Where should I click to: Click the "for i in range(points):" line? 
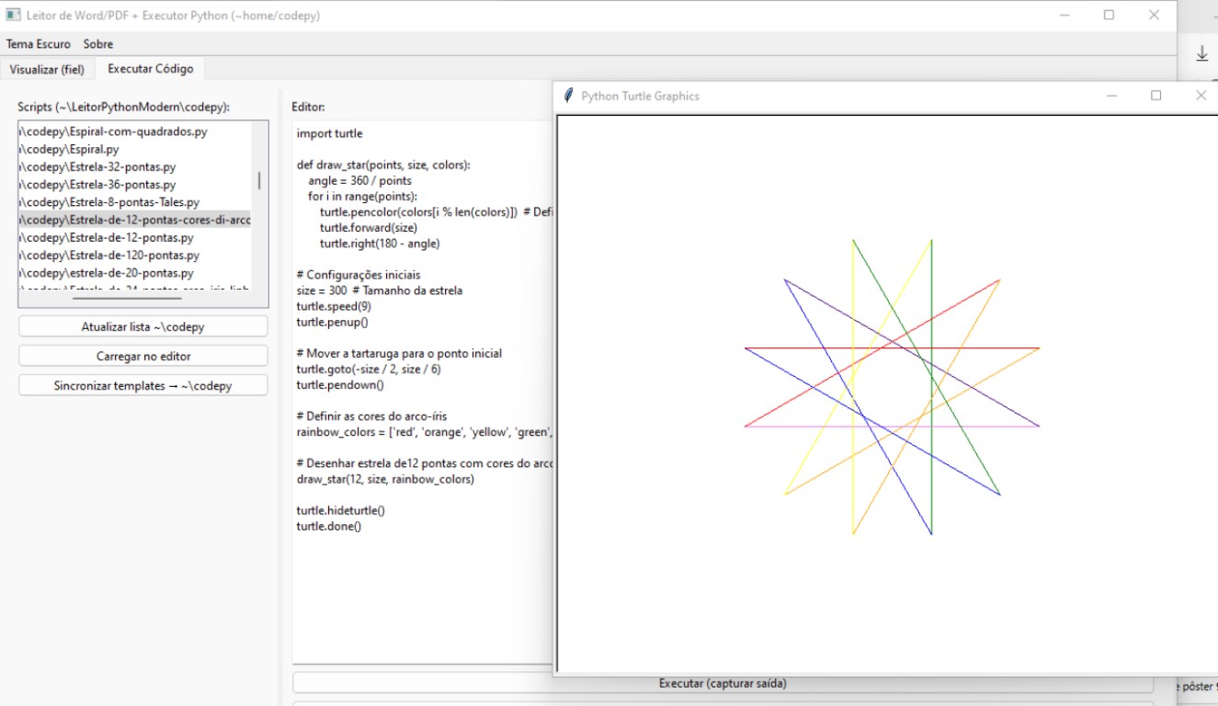point(362,197)
